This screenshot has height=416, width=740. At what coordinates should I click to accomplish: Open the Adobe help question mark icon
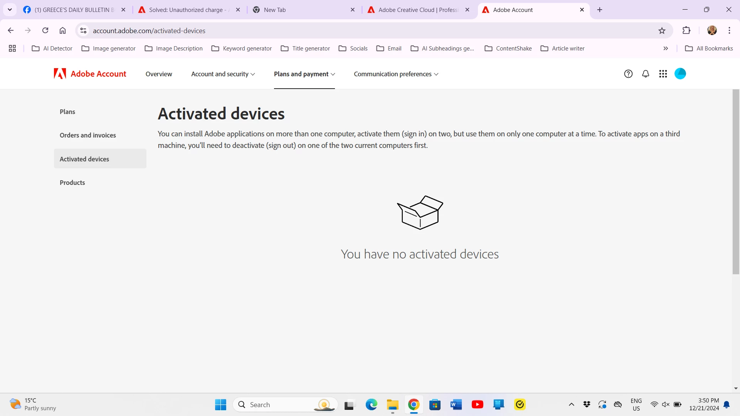click(628, 74)
